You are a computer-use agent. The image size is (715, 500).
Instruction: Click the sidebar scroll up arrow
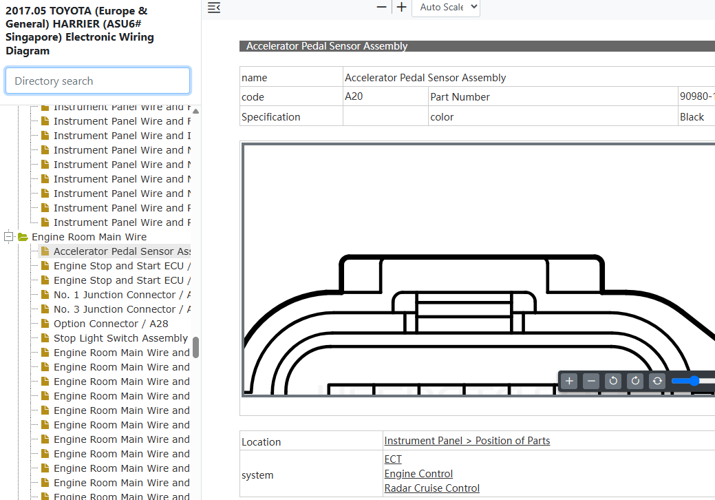[195, 111]
